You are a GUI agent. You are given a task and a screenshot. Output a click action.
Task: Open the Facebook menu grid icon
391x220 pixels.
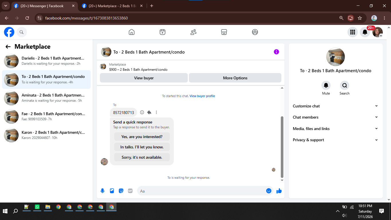[353, 32]
